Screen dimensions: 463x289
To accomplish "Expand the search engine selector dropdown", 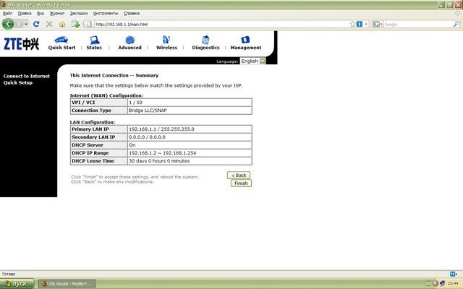I will point(379,24).
